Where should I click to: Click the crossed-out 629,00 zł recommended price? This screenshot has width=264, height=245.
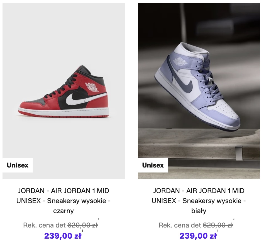[218, 225]
